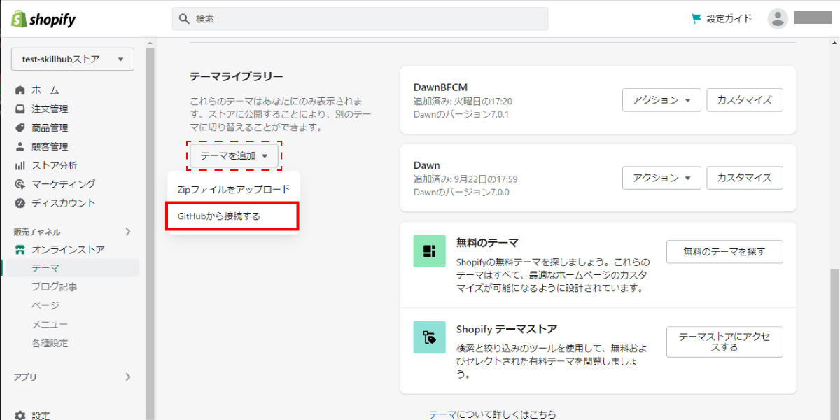This screenshot has height=420, width=840.
Task: Select GitHubから接続する menu option
Action: [x=232, y=216]
